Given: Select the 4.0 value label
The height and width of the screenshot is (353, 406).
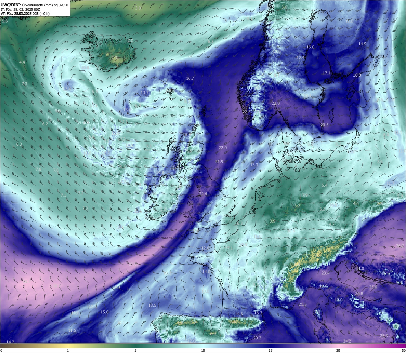Looking at the screenshot, I should pos(356,204).
